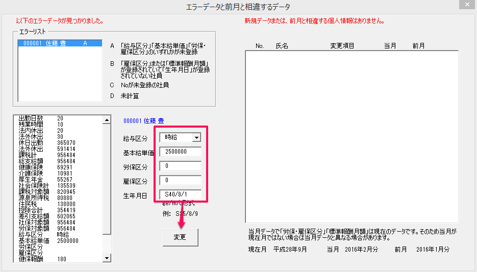Open the 給与区分 dropdown arrow

pos(196,137)
